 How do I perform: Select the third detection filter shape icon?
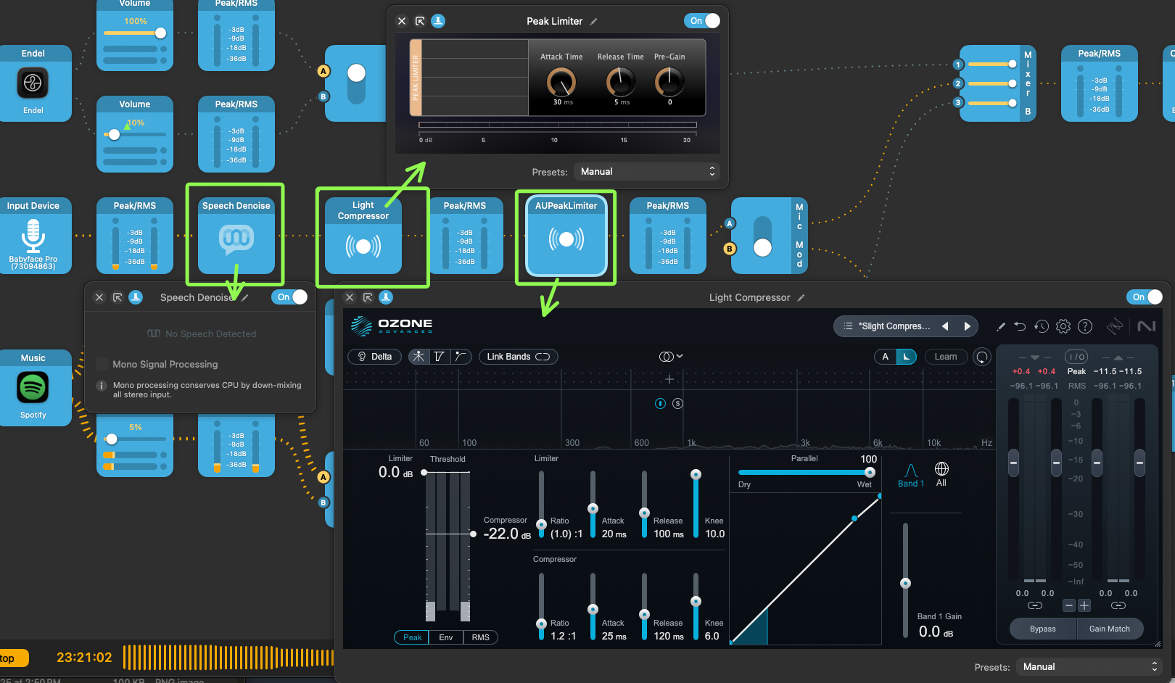[460, 357]
